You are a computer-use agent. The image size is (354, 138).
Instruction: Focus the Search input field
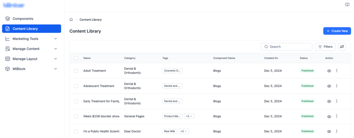[x=287, y=47]
